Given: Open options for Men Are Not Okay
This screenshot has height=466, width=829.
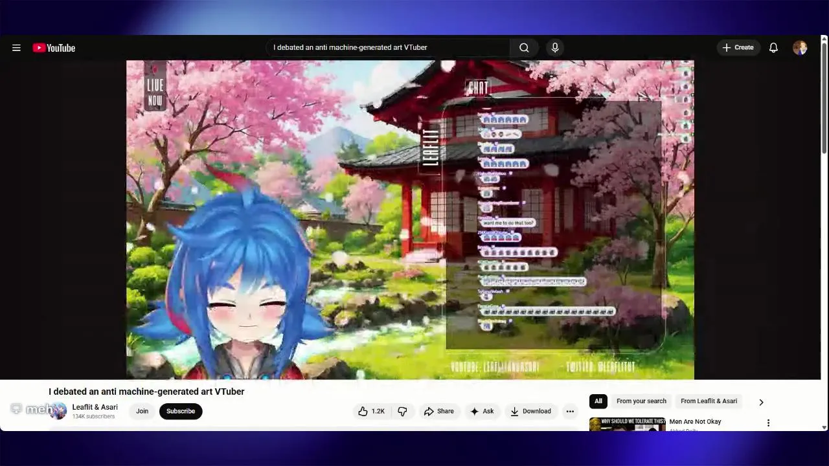Looking at the screenshot, I should pos(768,423).
